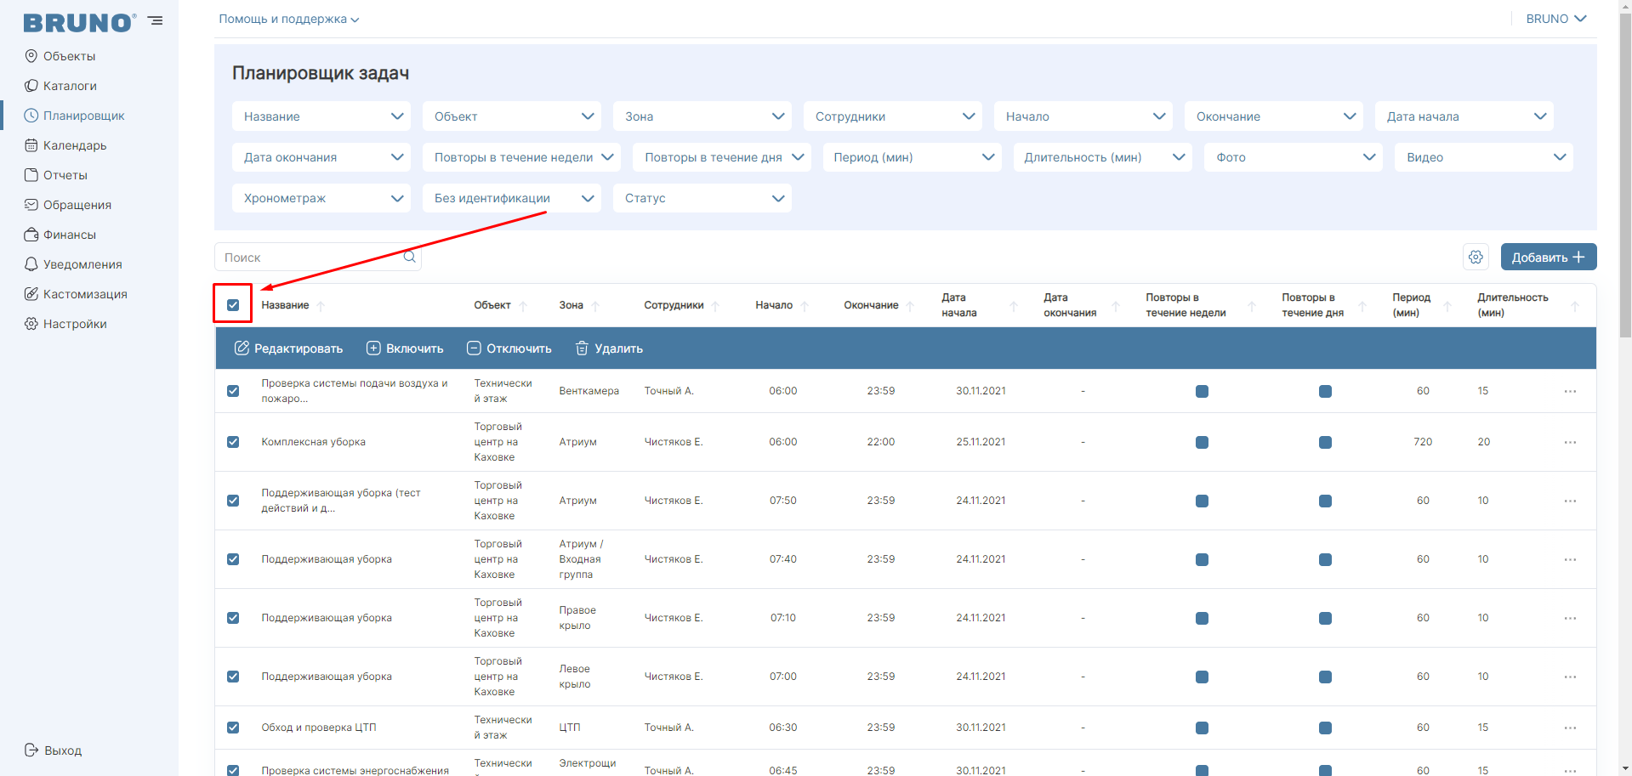Sort by Повторы в течение дня arrow
The width and height of the screenshot is (1632, 776).
click(1362, 306)
